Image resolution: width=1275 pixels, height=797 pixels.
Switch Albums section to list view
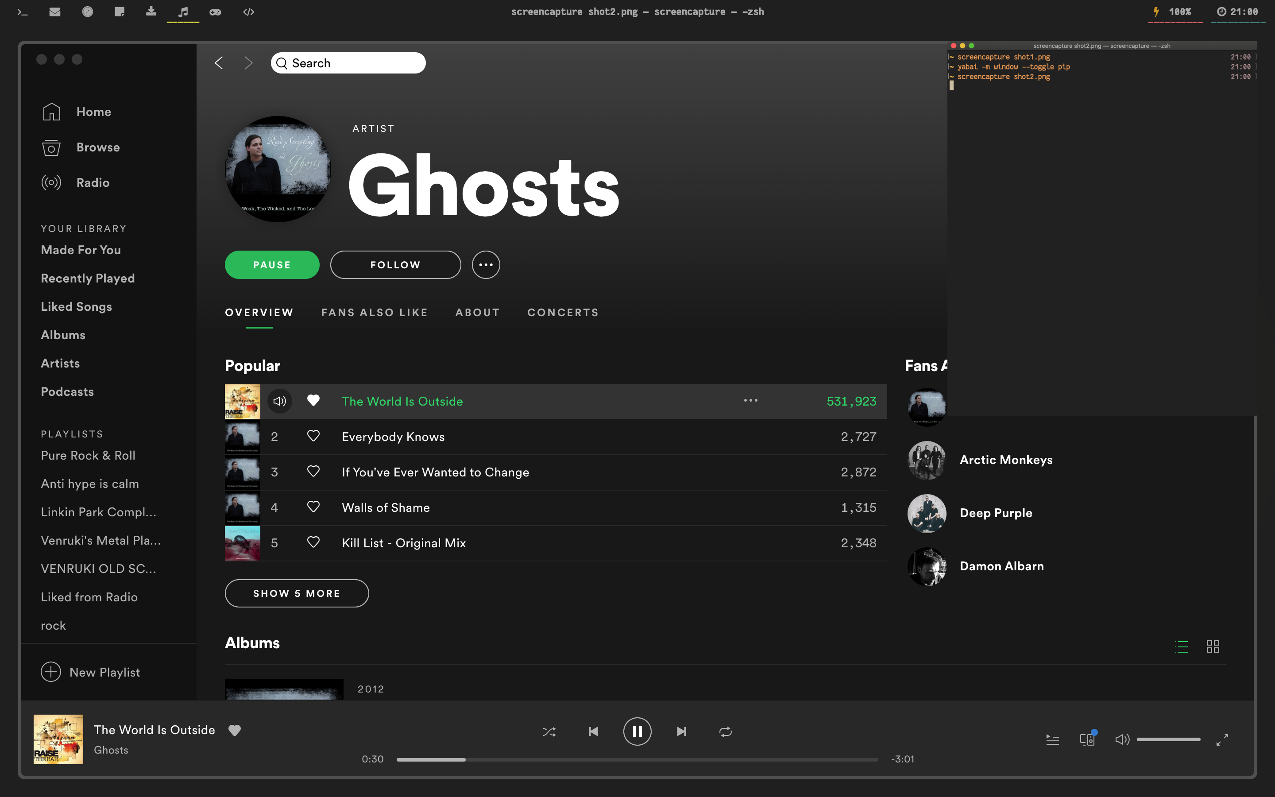[x=1182, y=646]
